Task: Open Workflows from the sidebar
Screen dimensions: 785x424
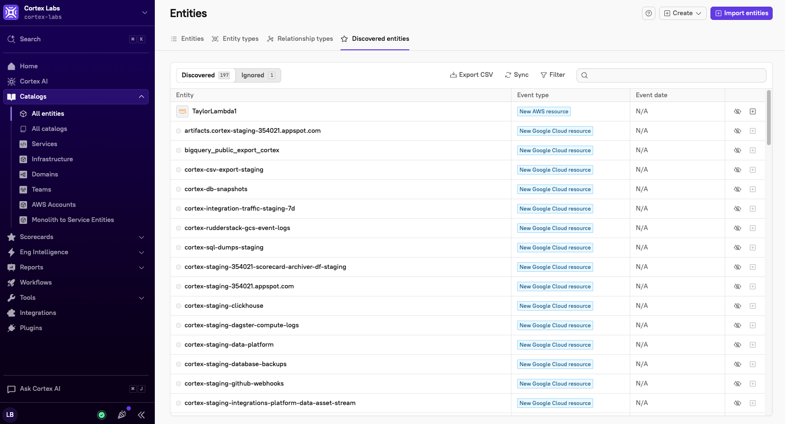Action: point(36,283)
